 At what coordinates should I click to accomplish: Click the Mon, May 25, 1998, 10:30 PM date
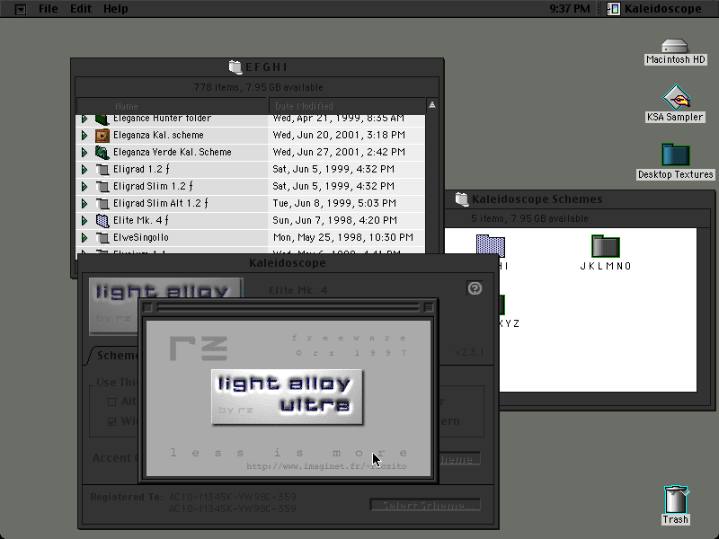(x=343, y=237)
